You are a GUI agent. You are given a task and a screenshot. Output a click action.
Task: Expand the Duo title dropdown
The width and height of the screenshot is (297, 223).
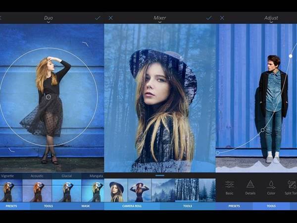(49, 19)
